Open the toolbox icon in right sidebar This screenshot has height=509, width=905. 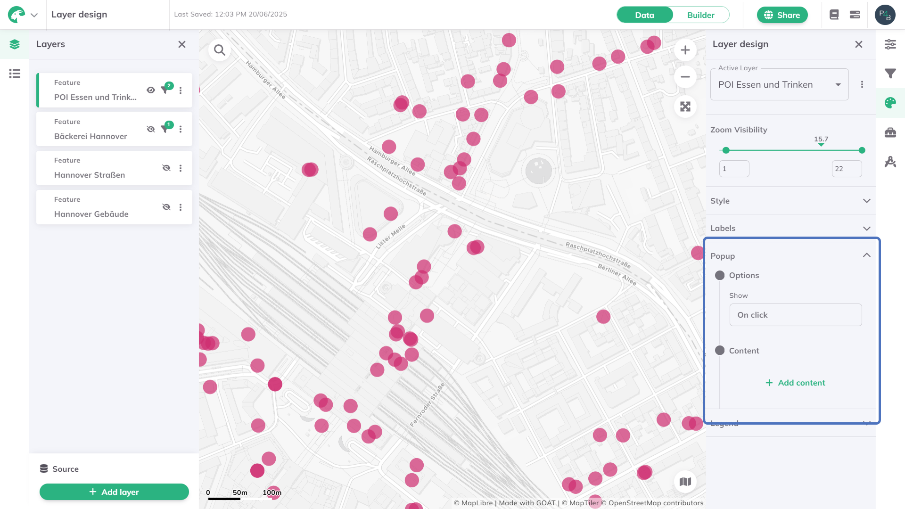890,132
